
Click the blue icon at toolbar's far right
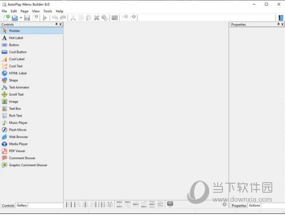click(281, 18)
